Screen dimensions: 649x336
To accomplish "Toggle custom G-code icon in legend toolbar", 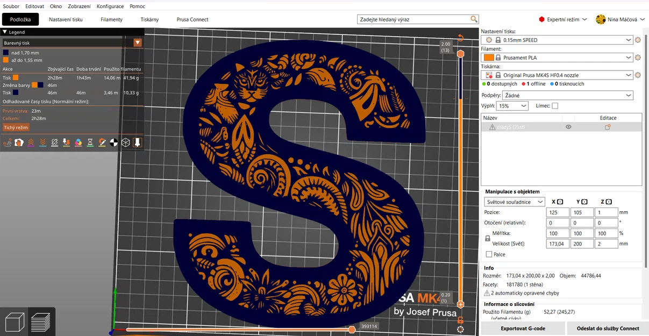I will (102, 142).
